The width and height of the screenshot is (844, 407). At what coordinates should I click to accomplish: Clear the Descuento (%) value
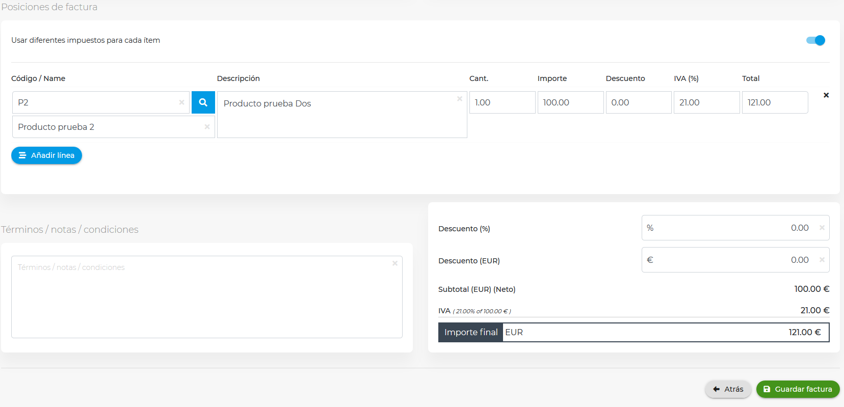click(822, 228)
